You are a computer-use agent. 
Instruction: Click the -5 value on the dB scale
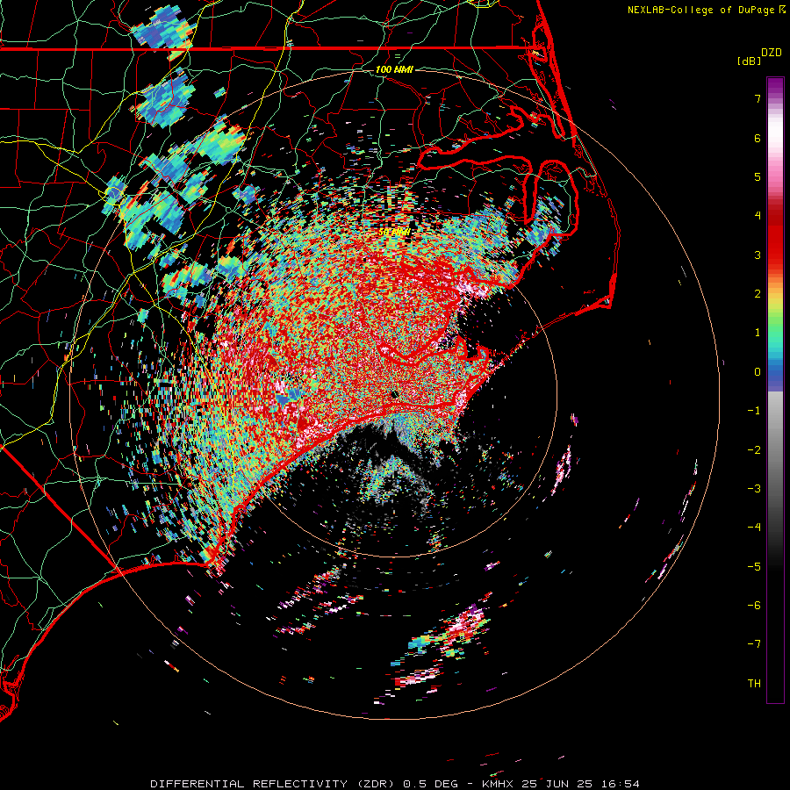754,567
